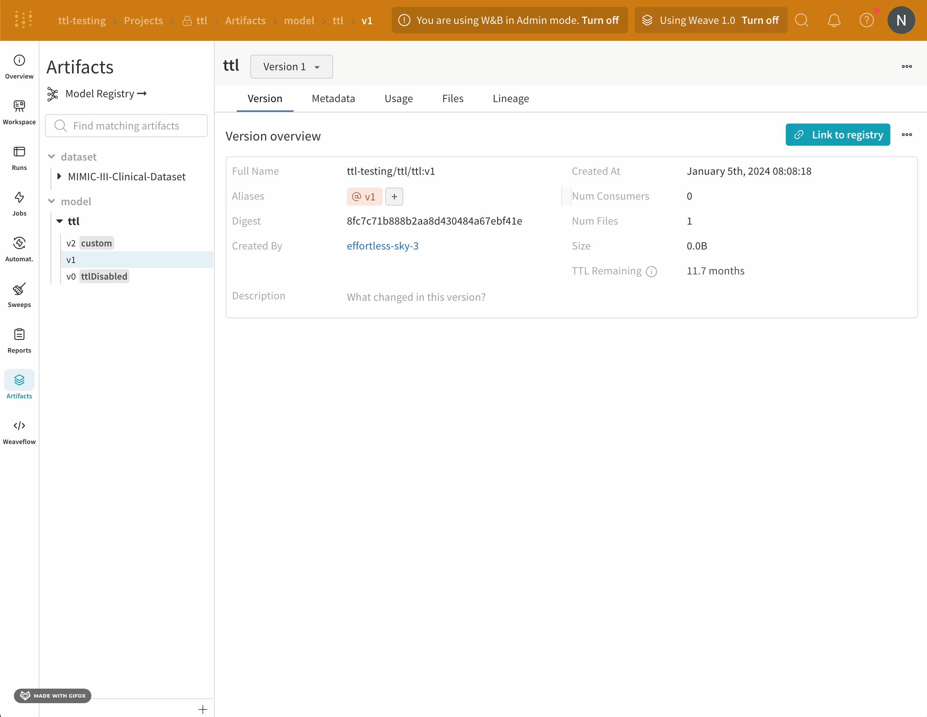Turn off Admin mode

pos(600,20)
